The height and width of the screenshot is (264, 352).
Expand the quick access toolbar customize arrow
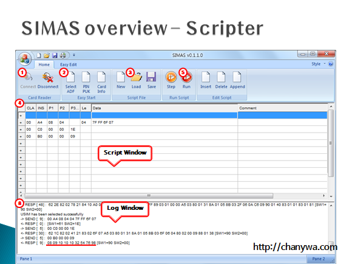point(74,55)
